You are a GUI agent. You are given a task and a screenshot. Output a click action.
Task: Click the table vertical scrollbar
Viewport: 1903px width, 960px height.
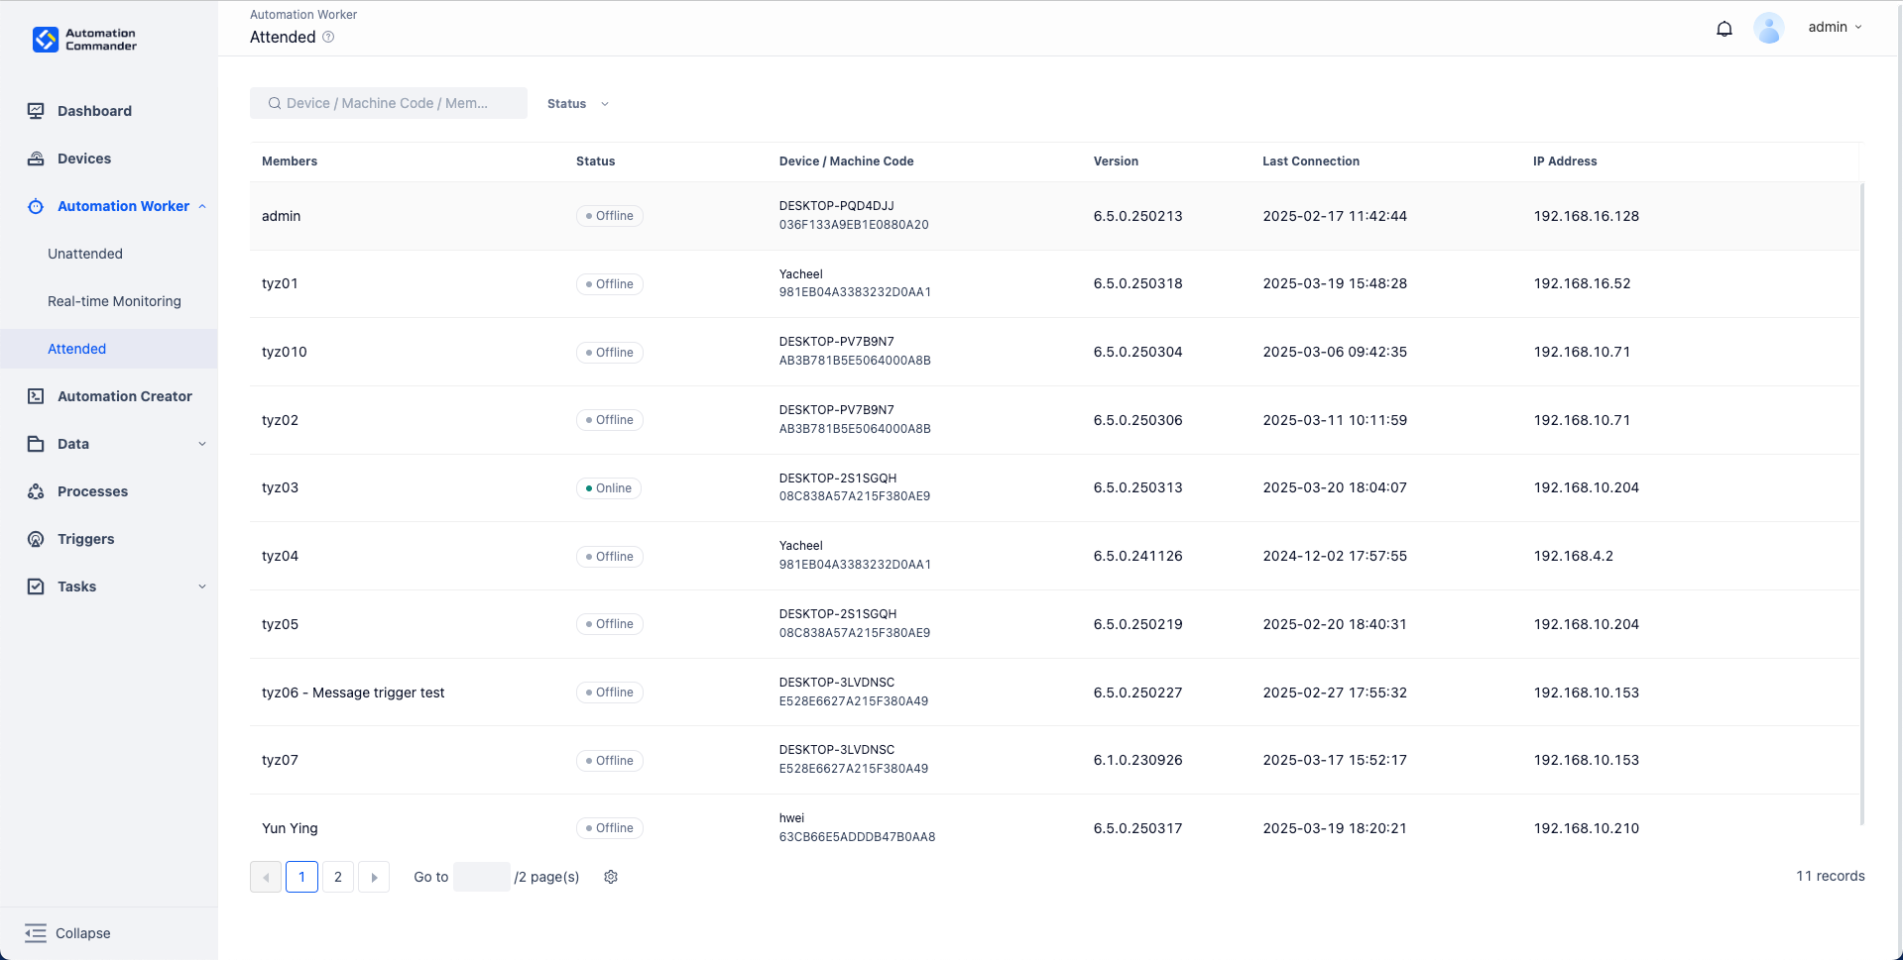1862,503
